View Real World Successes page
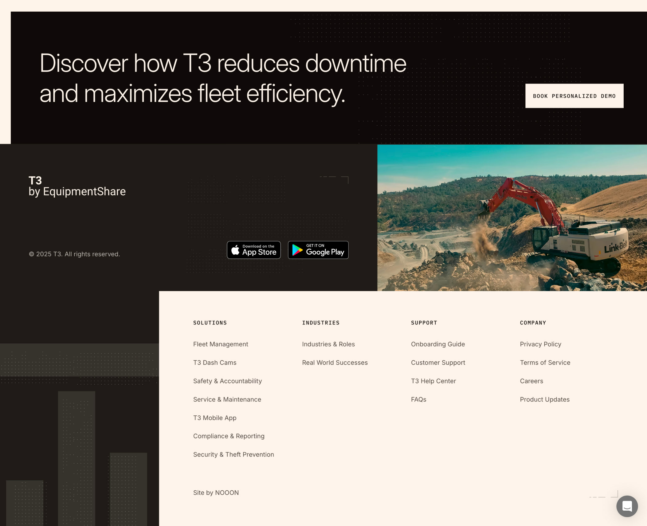 pyautogui.click(x=335, y=363)
